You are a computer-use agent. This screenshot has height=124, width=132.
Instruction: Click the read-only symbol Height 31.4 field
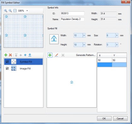coord(108,19)
